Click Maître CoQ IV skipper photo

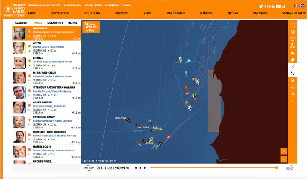coord(19,151)
